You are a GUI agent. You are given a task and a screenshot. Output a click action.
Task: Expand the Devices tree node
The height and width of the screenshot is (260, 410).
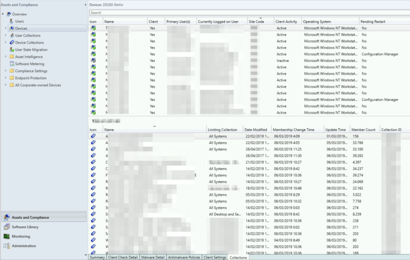pyautogui.click(x=6, y=28)
